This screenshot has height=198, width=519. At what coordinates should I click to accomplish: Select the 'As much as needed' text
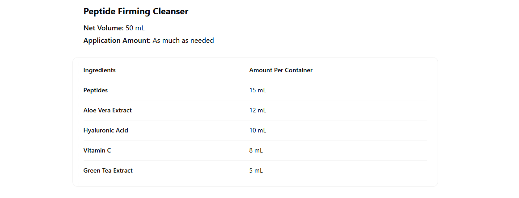(183, 41)
